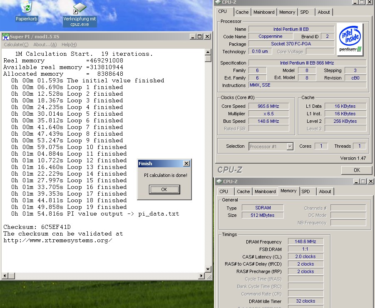
Task: Click the Loop 19 finished line
Action: pyautogui.click(x=69, y=207)
